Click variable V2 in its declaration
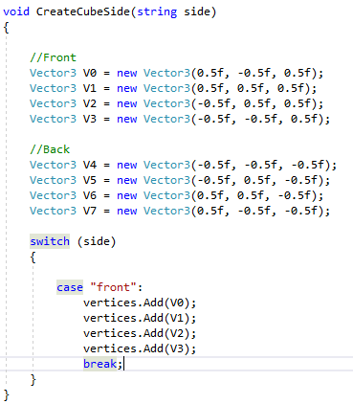Screen dimensions: 353x404 click(90, 103)
